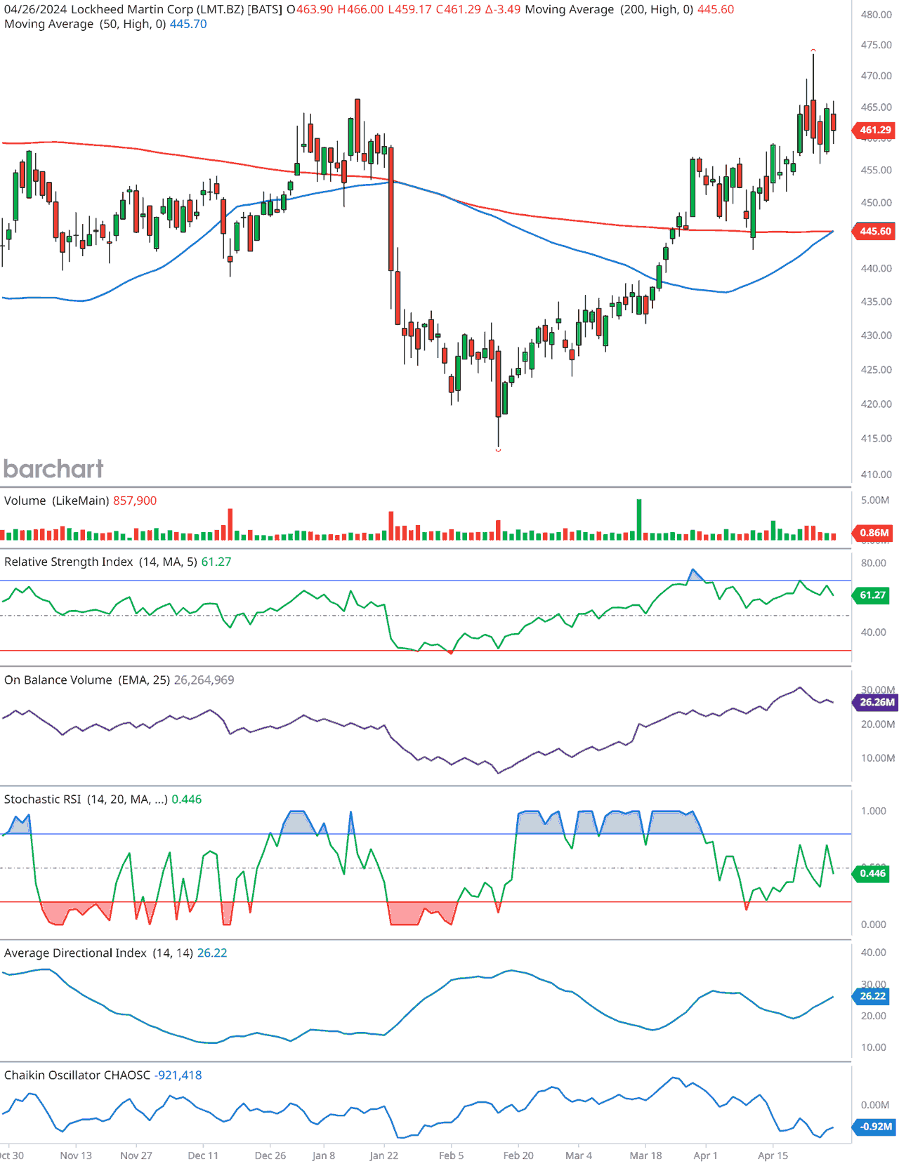Click the Mar 18 date axis label
The image size is (899, 1166).
[645, 1155]
